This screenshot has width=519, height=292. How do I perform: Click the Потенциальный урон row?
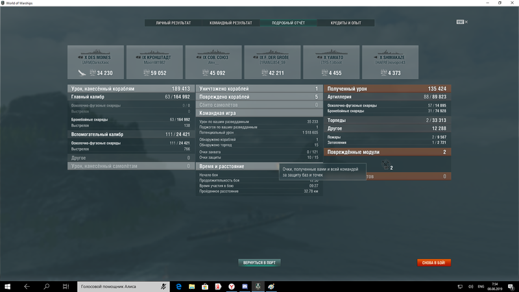point(259,132)
